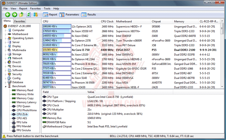Image resolution: width=226 pixels, height=140 pixels.
Task: Click the Database tree icon
Action: coord(9,82)
